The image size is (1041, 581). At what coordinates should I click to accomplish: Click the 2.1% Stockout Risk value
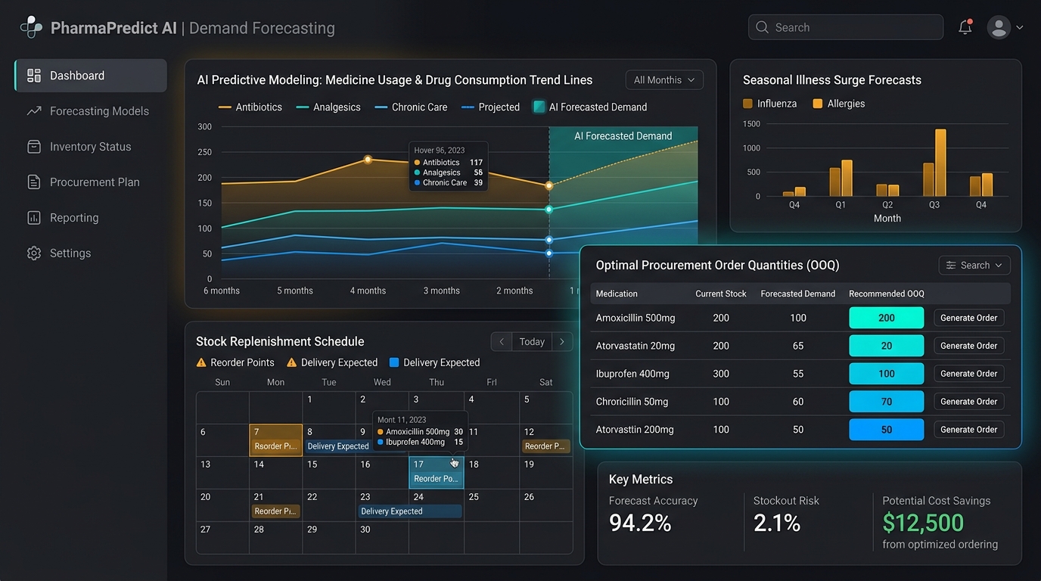(x=777, y=523)
